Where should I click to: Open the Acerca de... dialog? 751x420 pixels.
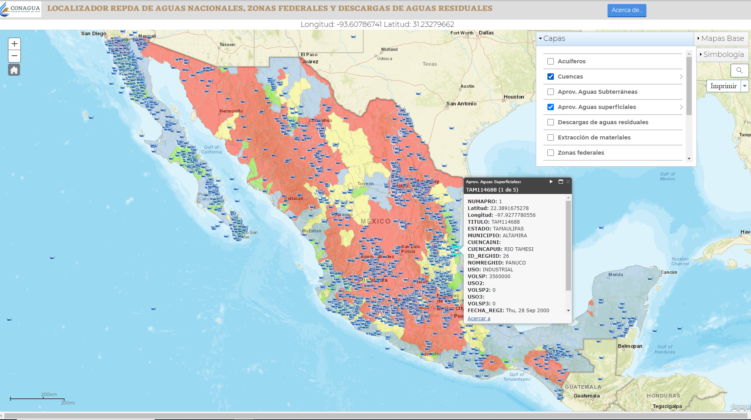click(627, 10)
